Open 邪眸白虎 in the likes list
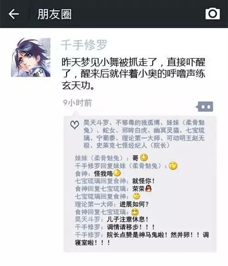The width and height of the screenshot is (228, 266). [x=135, y=130]
